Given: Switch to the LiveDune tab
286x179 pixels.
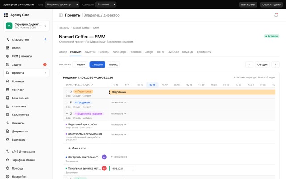Looking at the screenshot, I should point(173,52).
